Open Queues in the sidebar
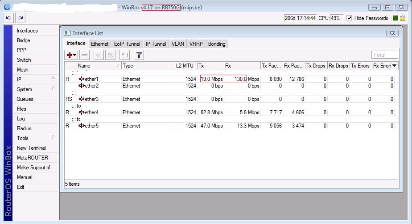The image size is (412, 224). click(x=25, y=99)
